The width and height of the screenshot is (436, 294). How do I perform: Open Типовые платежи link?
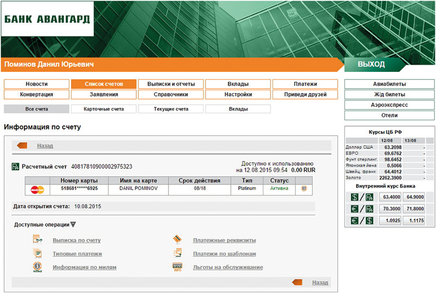coord(77,254)
